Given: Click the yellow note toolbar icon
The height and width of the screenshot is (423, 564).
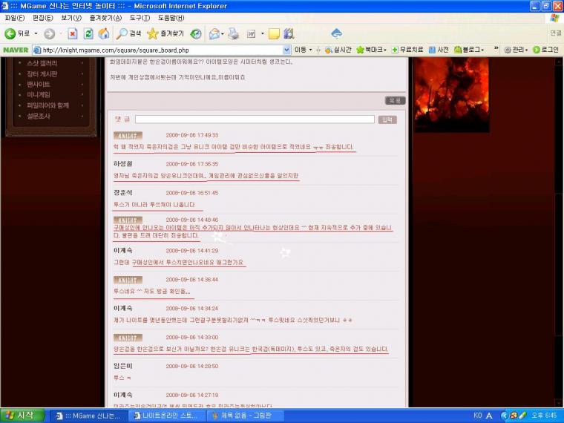Looking at the screenshot, I should click(x=274, y=34).
